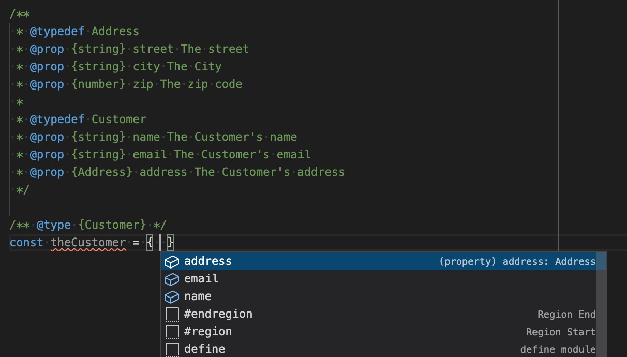This screenshot has width=627, height=357.
Task: Click the const keyword in the declaration
Action: pos(26,242)
